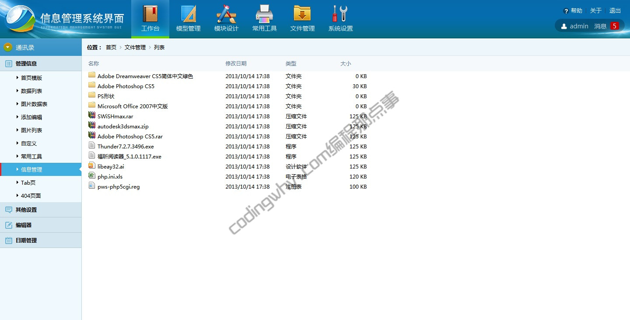This screenshot has width=630, height=320.
Task: Sort by the 修改日期 column header
Action: [236, 64]
